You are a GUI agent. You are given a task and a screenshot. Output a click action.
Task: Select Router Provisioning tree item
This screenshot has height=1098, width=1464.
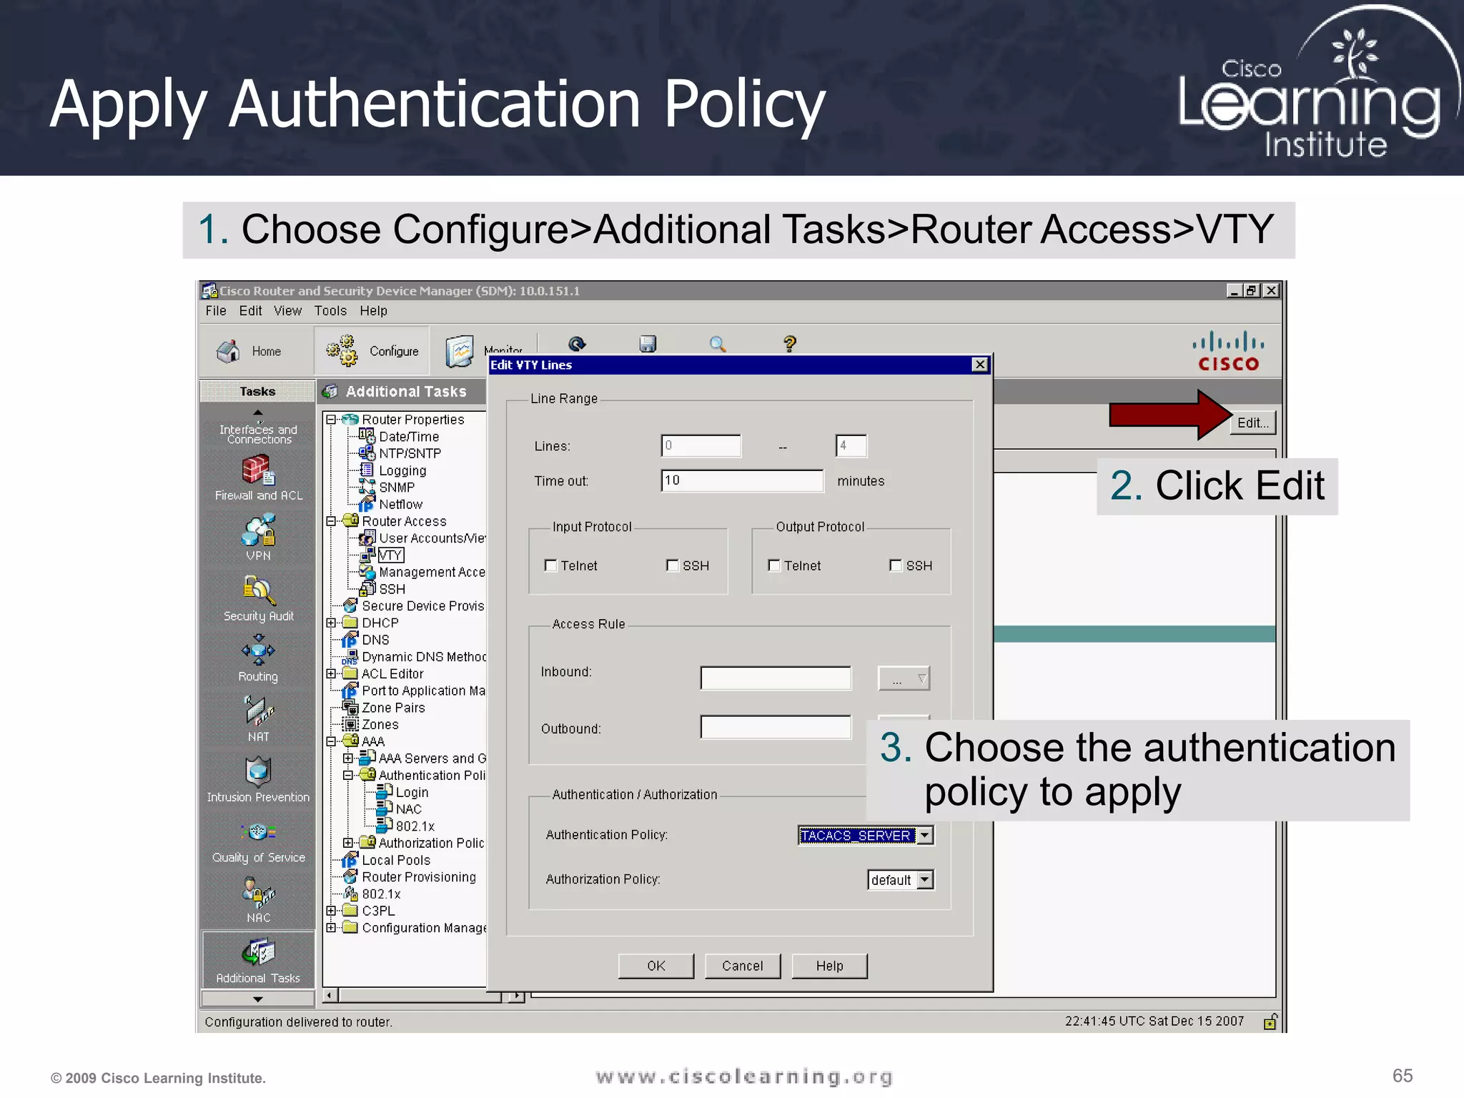[x=419, y=877]
